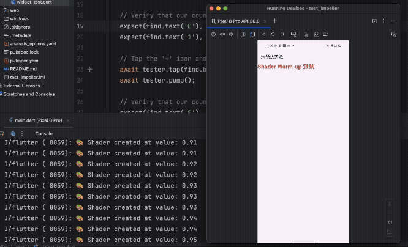Open the .gitignore file
The width and height of the screenshot is (408, 247).
[17, 27]
